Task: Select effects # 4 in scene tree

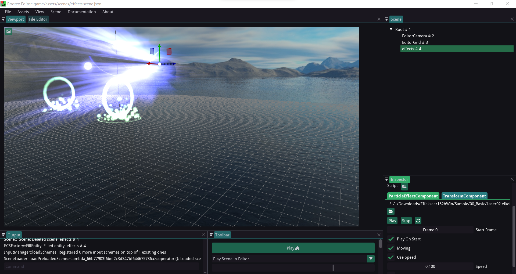Action: [x=457, y=49]
